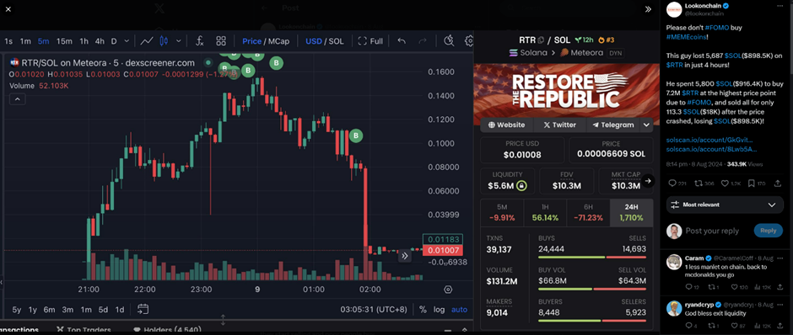Open the solscan.io/account/8Lwb5A link
Screen dimensions: 793x335
coord(711,149)
